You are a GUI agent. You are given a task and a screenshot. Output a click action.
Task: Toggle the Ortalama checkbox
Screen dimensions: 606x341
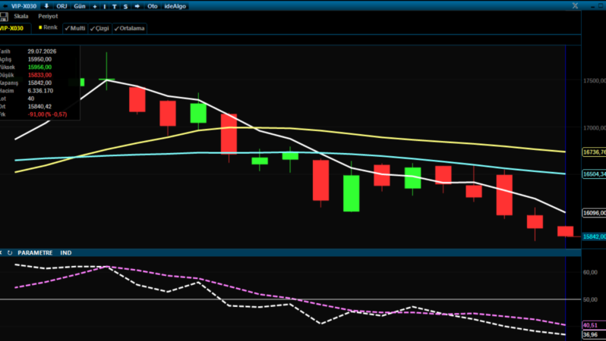129,28
